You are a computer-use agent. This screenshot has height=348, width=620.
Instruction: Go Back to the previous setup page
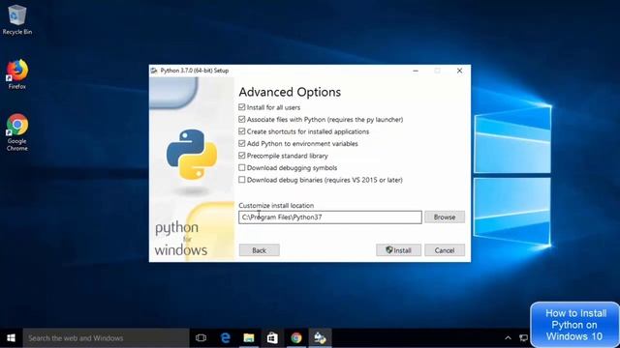coord(260,250)
